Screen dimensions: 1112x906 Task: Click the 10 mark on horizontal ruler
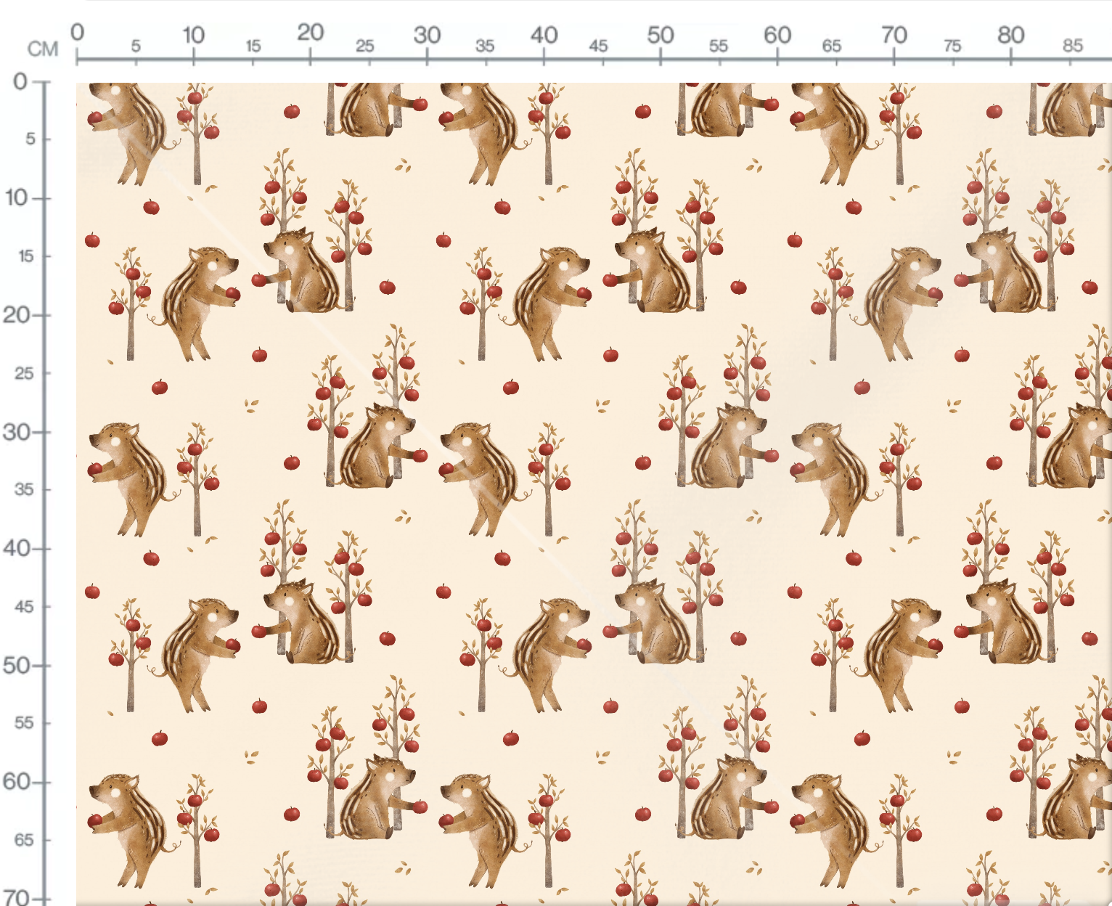pos(193,35)
